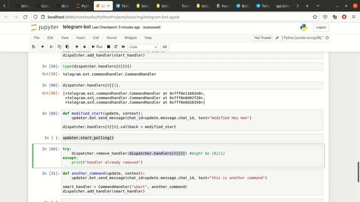Click the red ad-blocker extension icon
This screenshot has width=360, height=202.
pyautogui.click(x=344, y=17)
